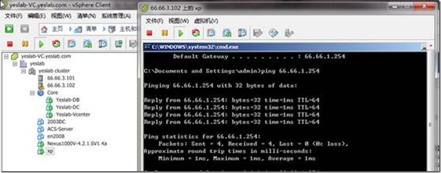Image resolution: width=441 pixels, height=173 pixels.
Task: Open 视图(W) menu in vSphere Client
Action: [61, 16]
